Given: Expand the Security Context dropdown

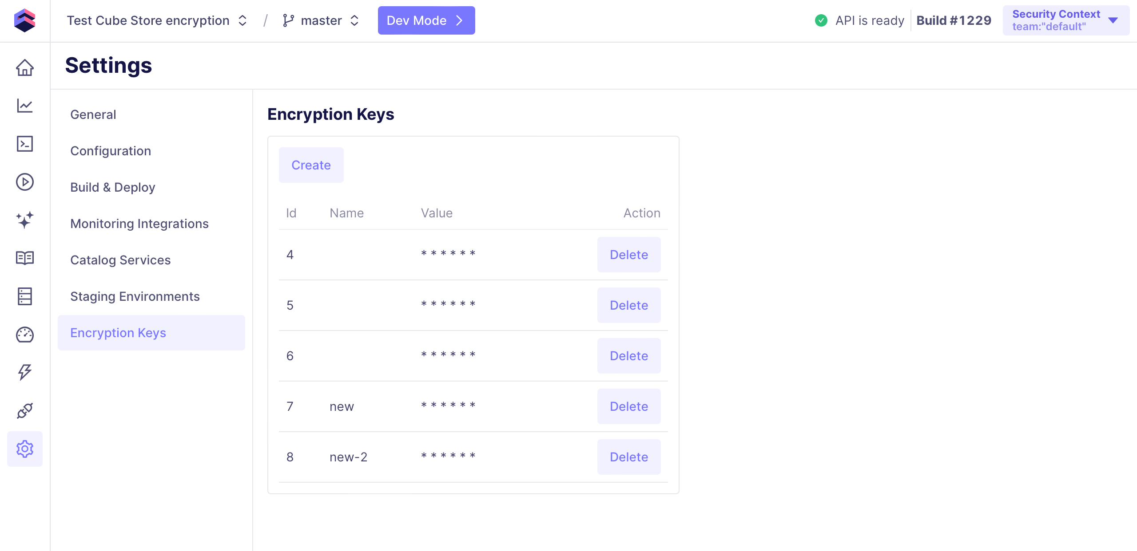Looking at the screenshot, I should tap(1065, 20).
